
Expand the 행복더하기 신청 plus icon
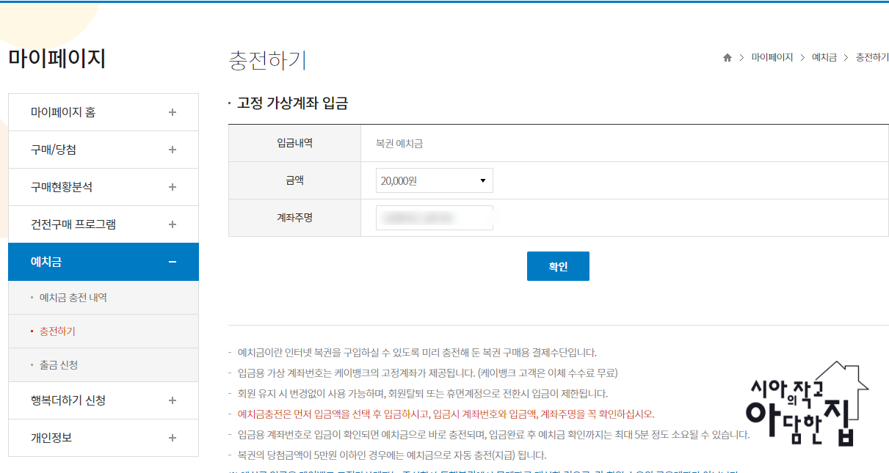173,400
